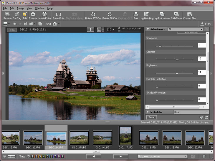
Task: Open the Convert Files dialog
Action: tap(190, 16)
